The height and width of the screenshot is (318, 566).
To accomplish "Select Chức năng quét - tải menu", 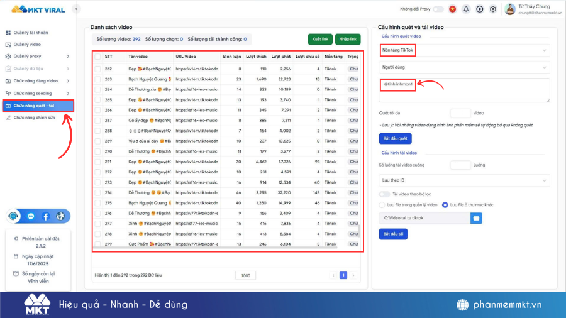I will click(x=38, y=106).
